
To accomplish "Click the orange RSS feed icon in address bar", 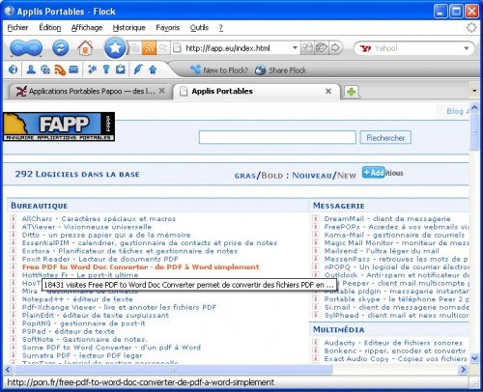I will click(x=149, y=48).
